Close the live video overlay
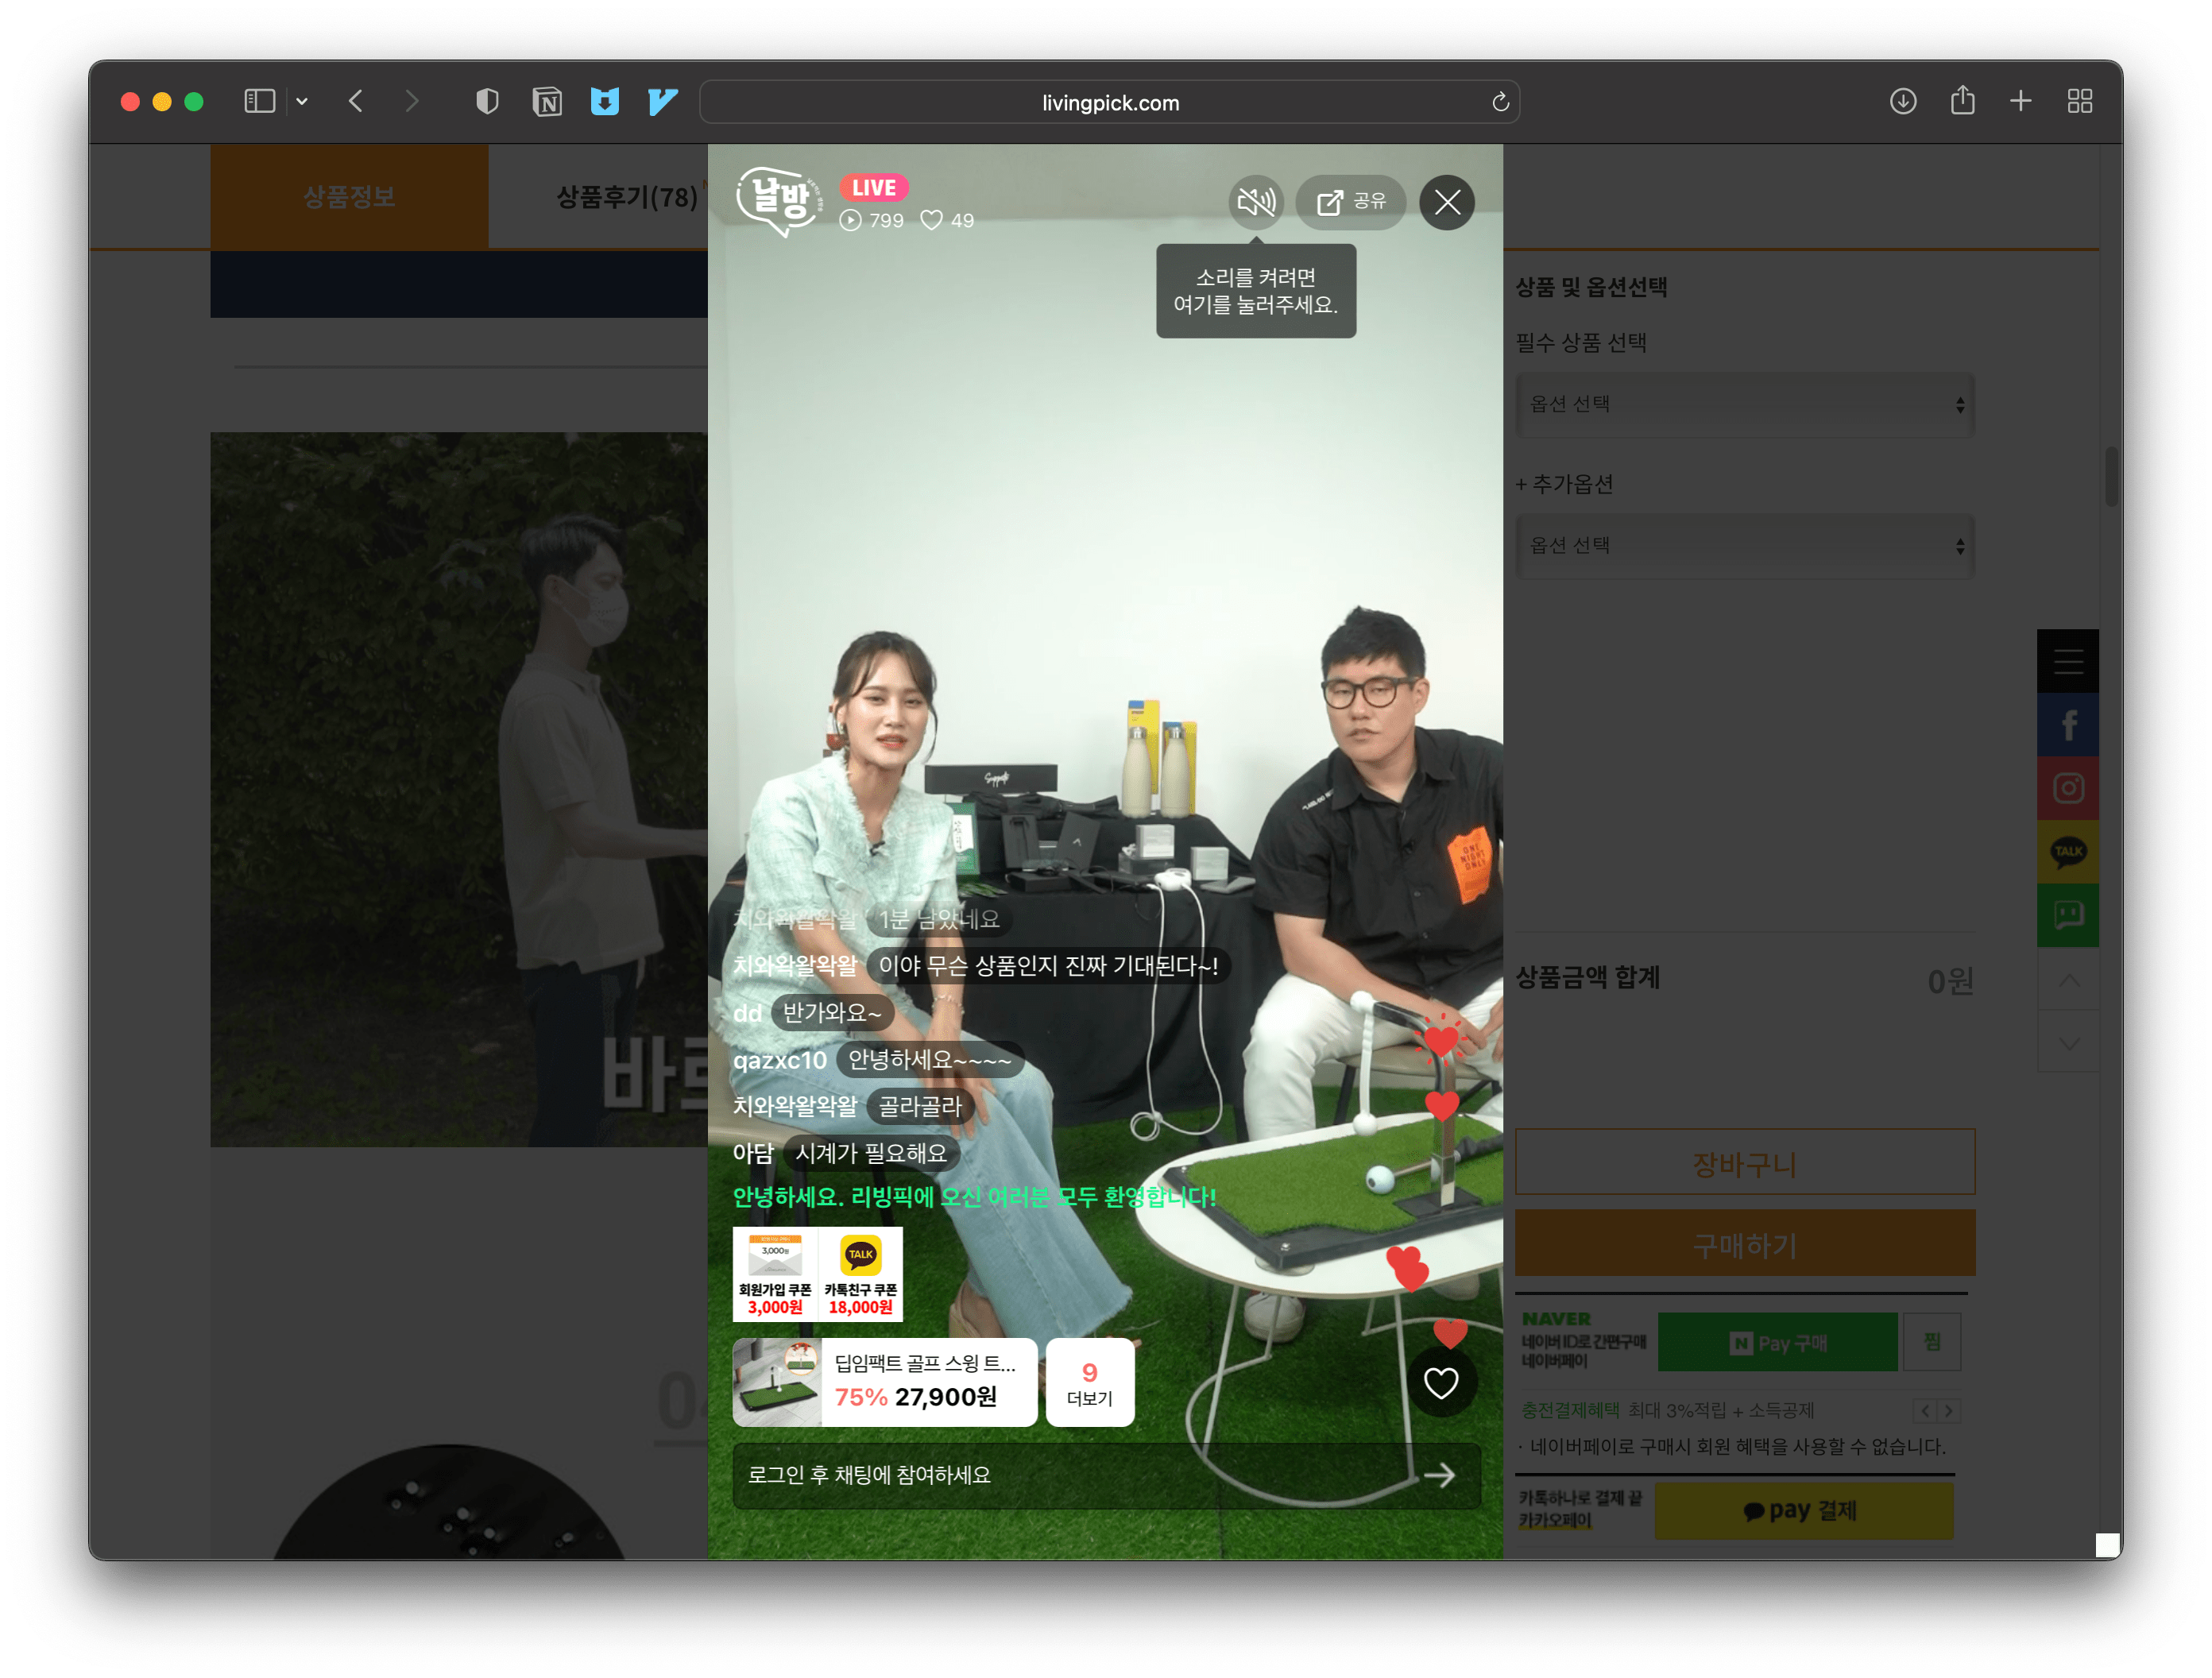Screen dimensions: 2212x1678 [1446, 202]
